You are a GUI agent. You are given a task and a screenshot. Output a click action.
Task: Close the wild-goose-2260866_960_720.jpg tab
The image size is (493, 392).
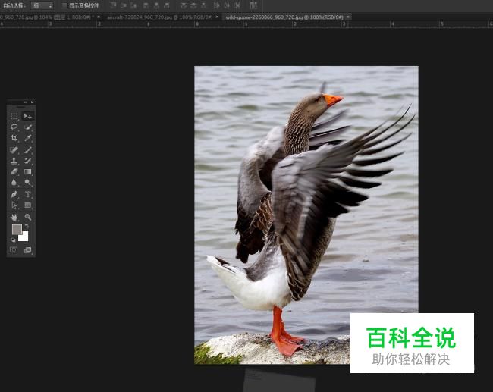tap(348, 17)
